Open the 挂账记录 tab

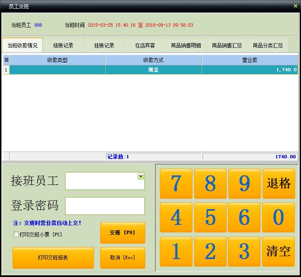[104, 45]
